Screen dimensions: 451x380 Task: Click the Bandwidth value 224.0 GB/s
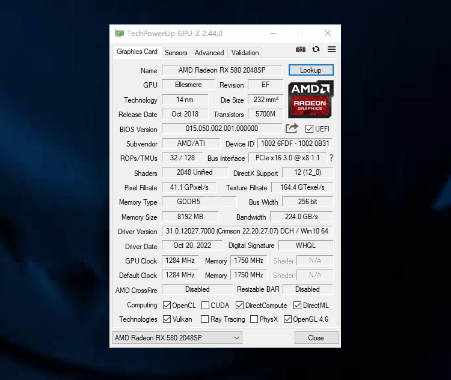[x=301, y=217]
